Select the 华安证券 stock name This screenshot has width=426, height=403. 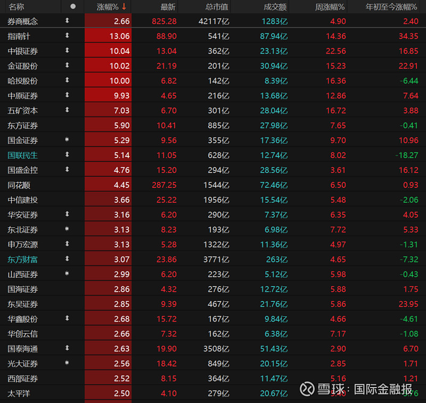click(x=22, y=215)
